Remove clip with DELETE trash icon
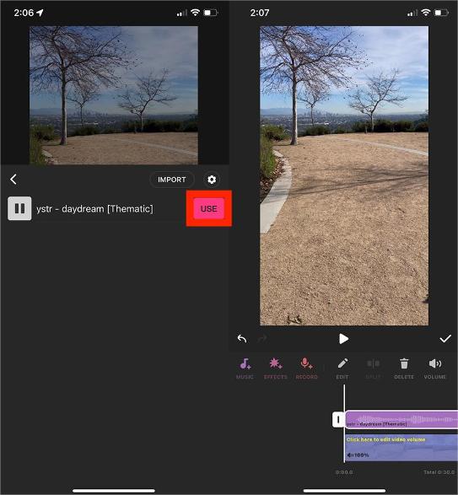This screenshot has height=495, width=458. [x=404, y=369]
